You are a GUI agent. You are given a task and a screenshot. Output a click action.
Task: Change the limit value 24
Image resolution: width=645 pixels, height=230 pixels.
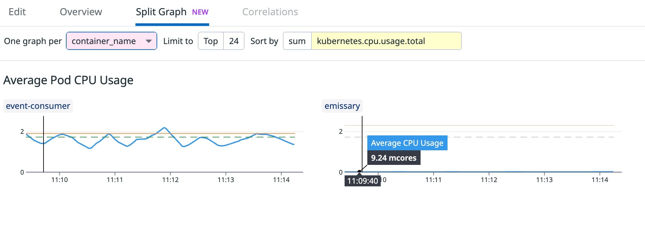coord(234,41)
